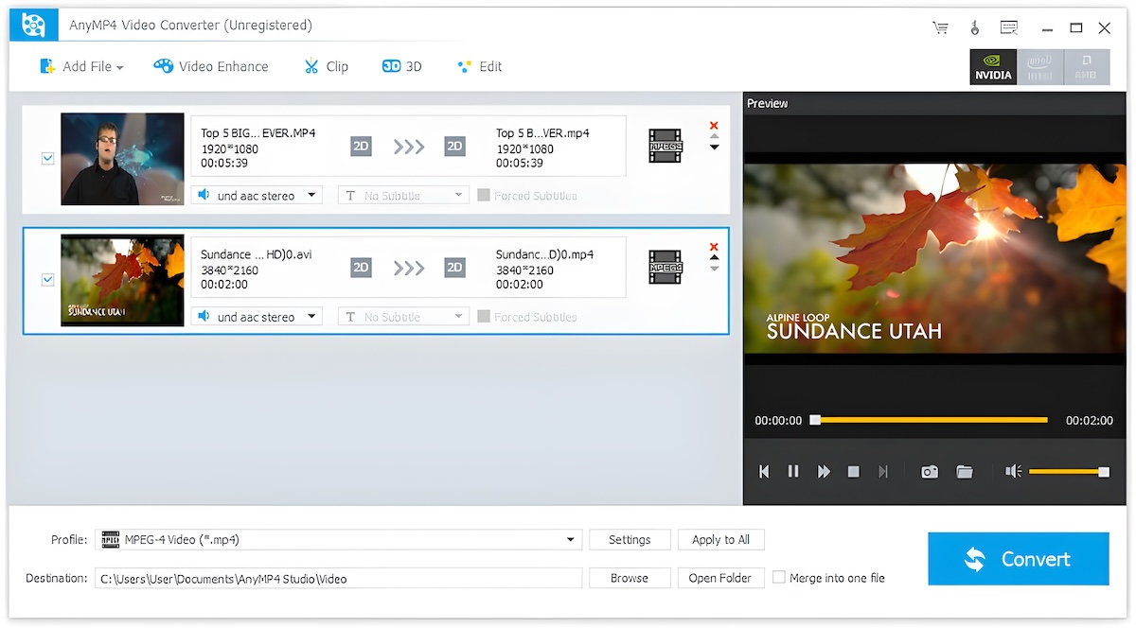Open MPEG4 format icon for Top 5 video

(x=666, y=146)
